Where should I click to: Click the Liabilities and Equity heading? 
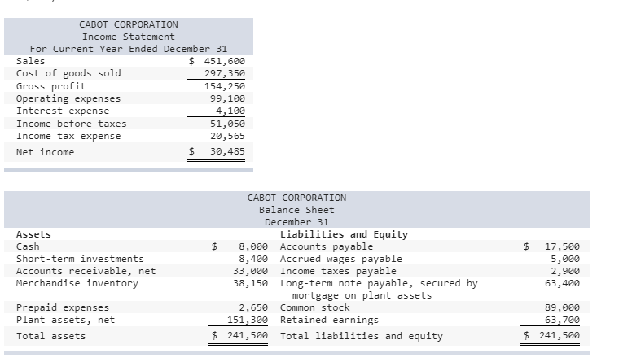345,234
